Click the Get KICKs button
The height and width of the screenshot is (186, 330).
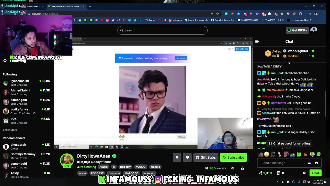coord(297,30)
